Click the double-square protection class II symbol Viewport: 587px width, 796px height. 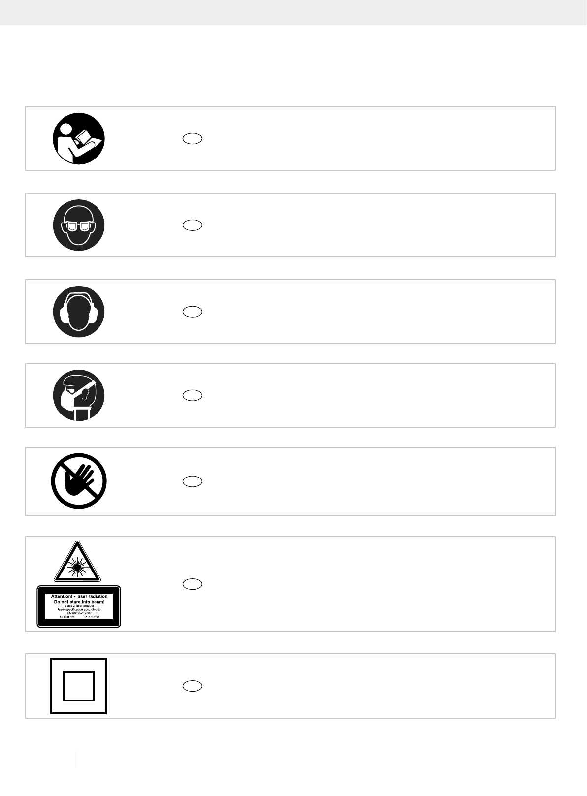[x=79, y=686]
